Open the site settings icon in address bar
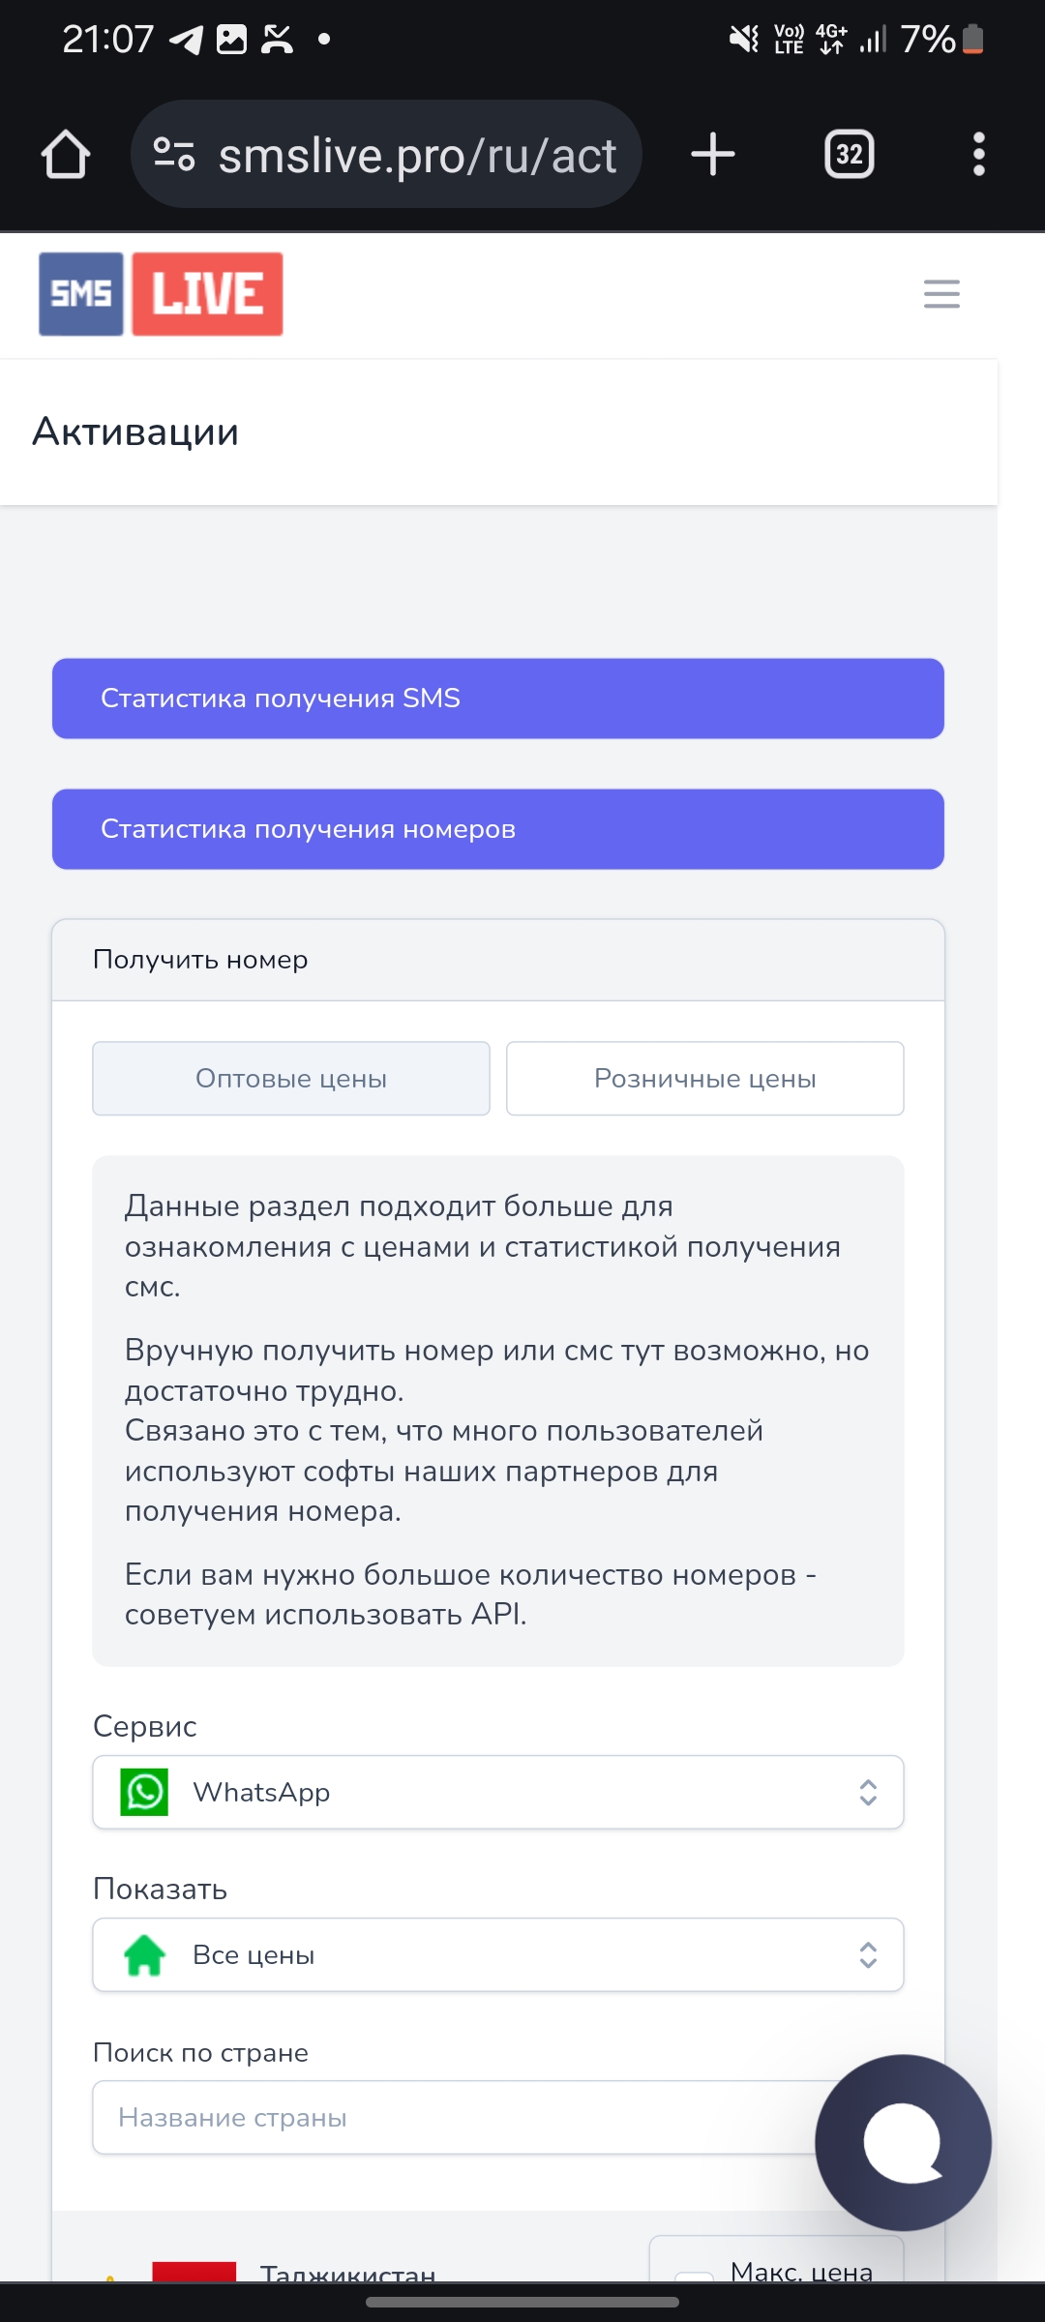This screenshot has height=2322, width=1045. click(x=175, y=155)
